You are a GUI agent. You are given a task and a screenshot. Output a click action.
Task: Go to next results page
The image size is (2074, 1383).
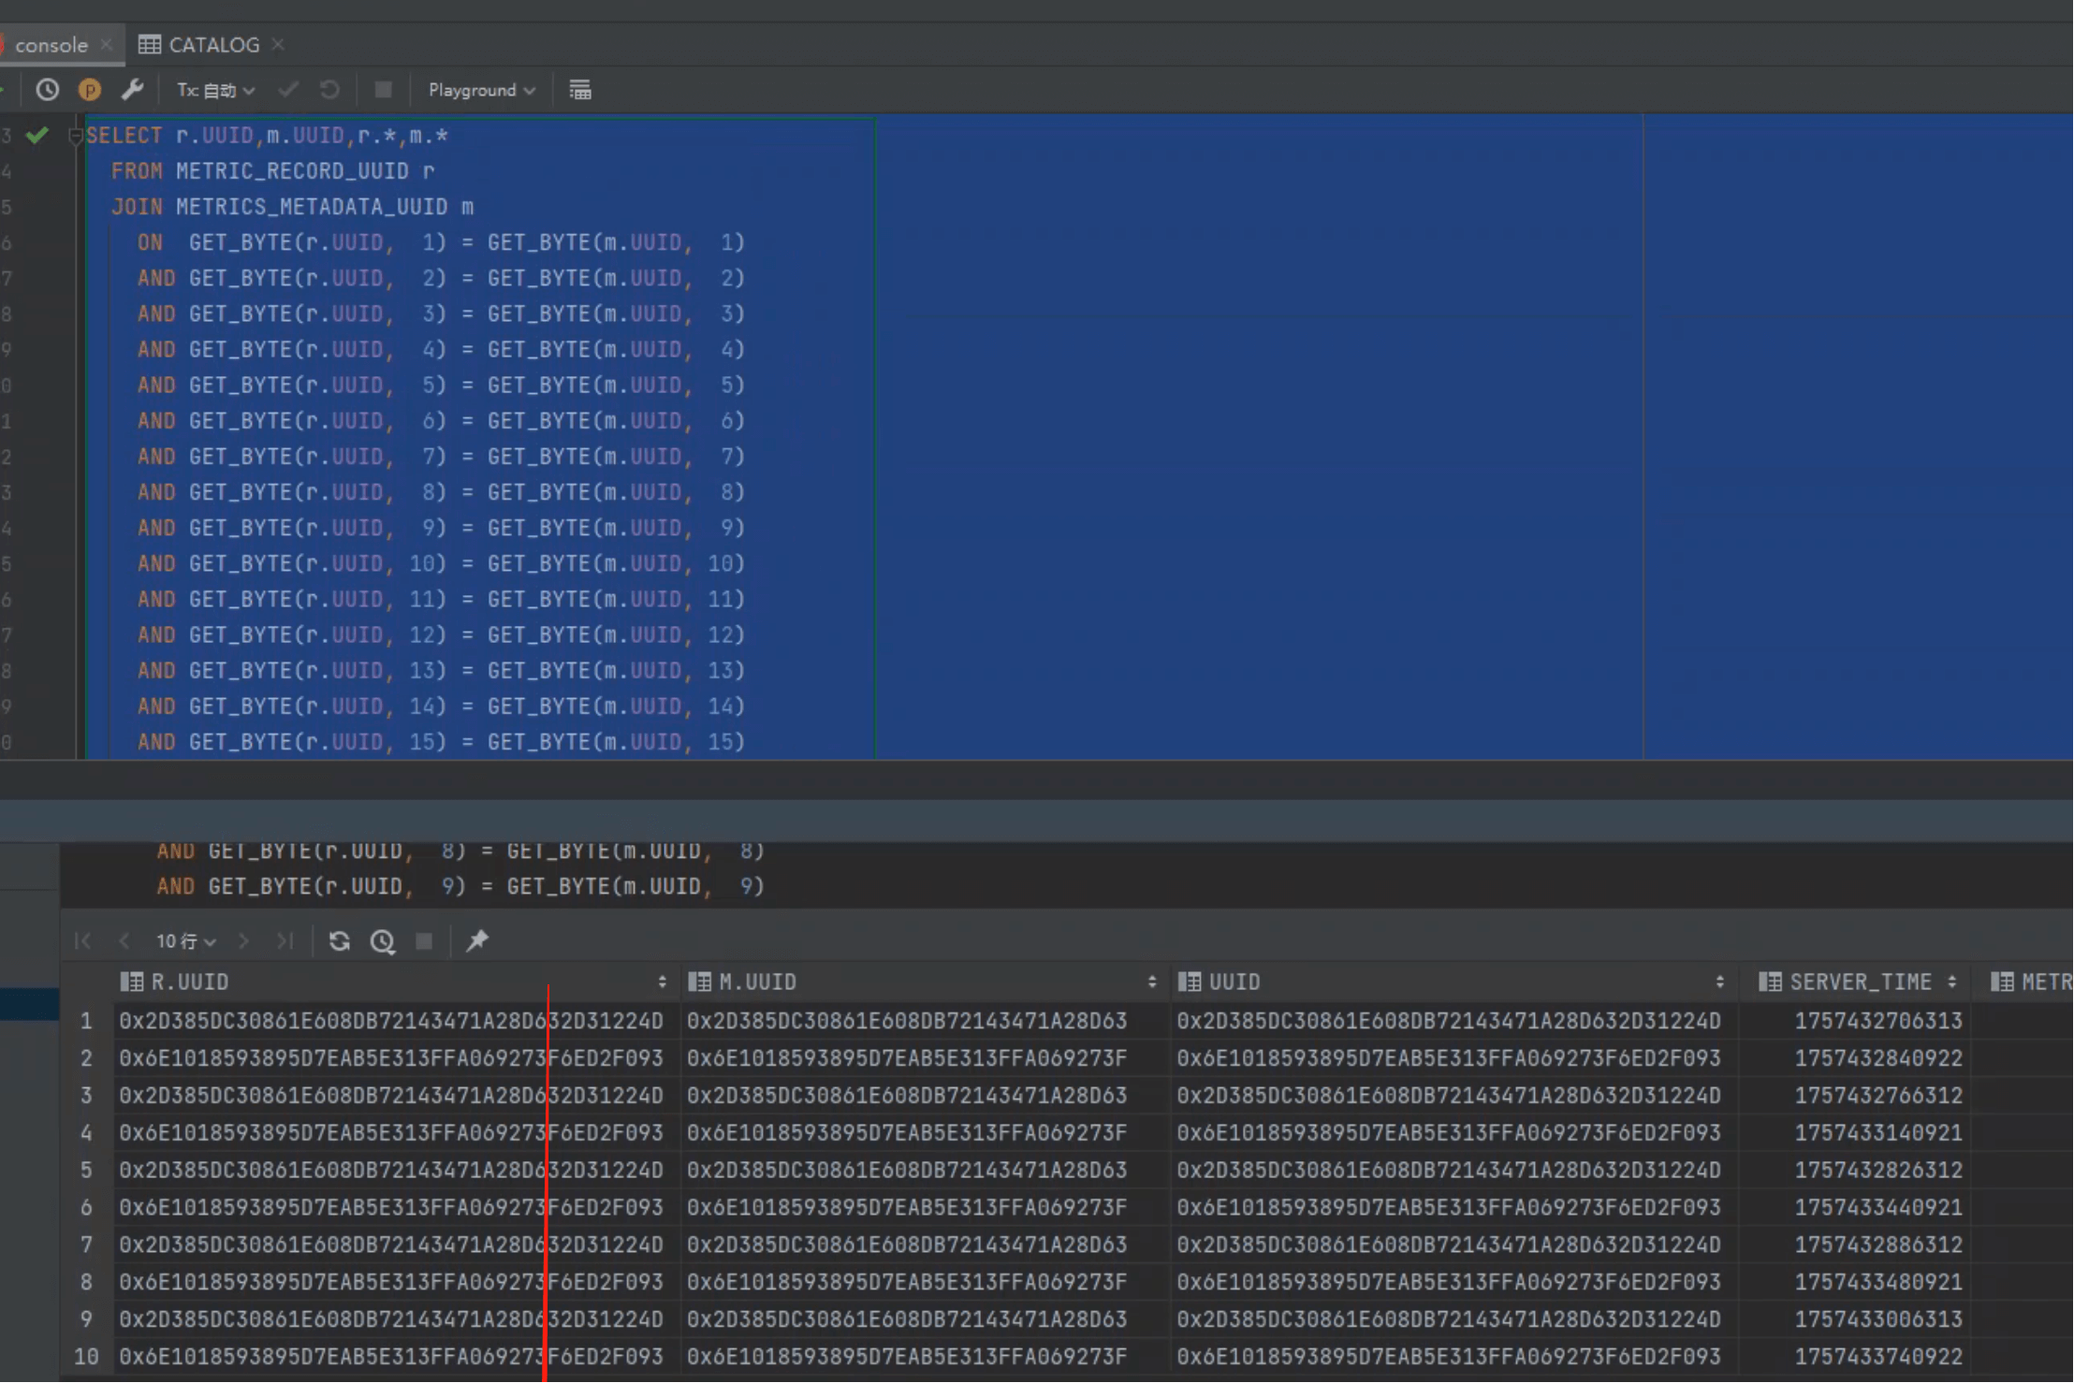tap(244, 940)
